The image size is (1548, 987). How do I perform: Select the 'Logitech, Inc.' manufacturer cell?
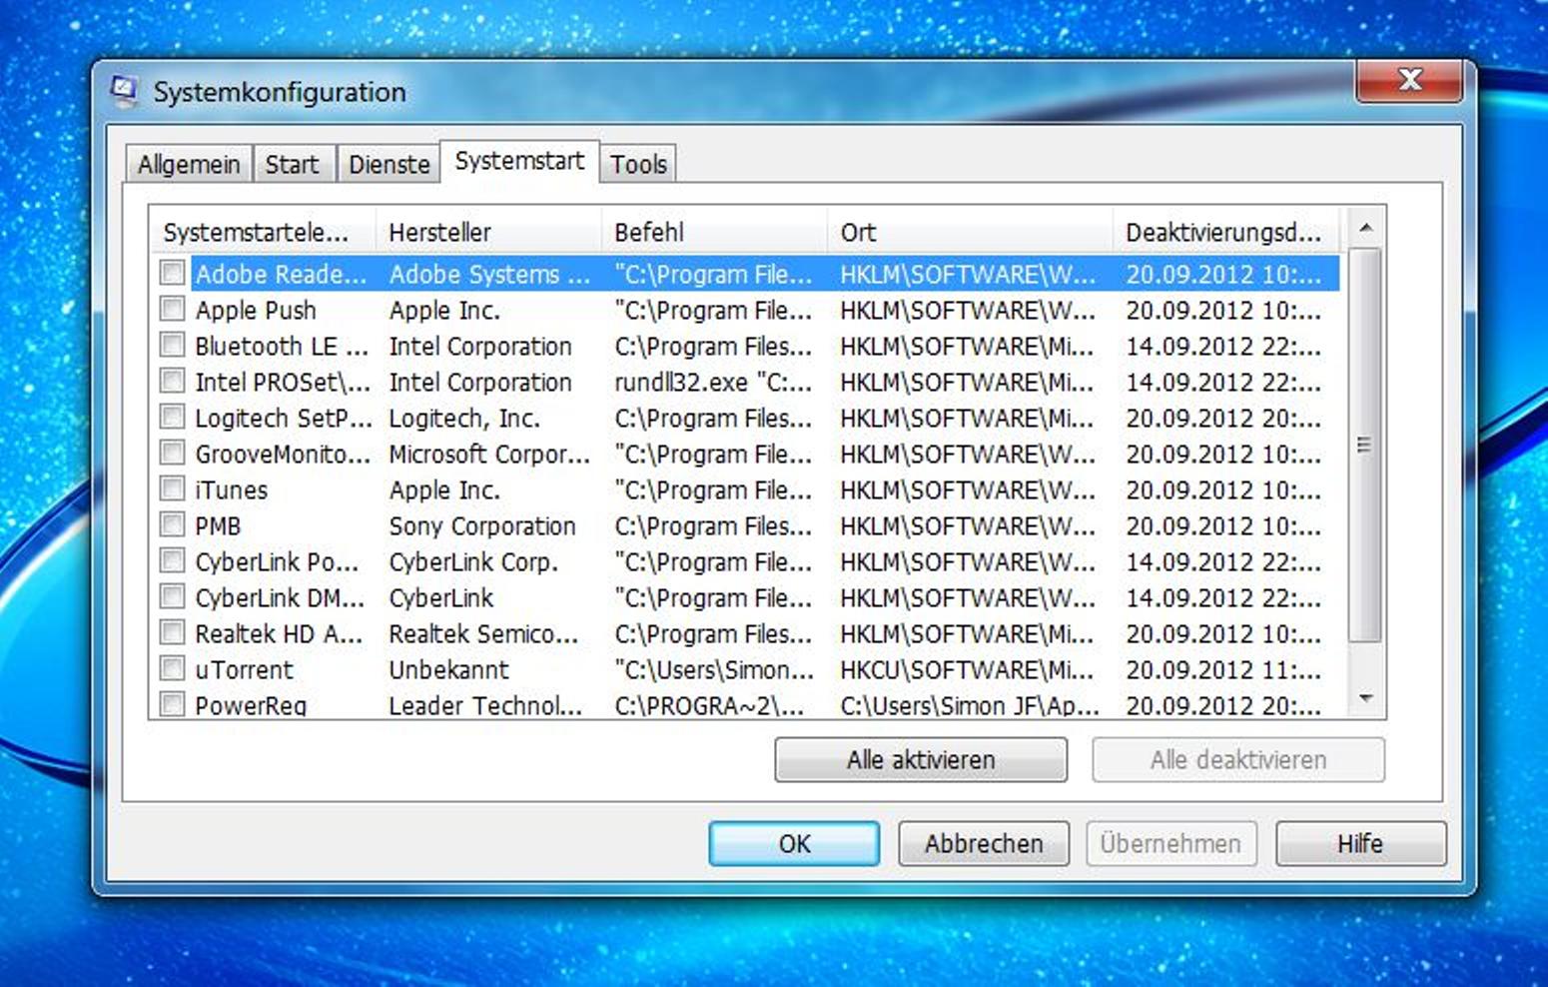[464, 418]
